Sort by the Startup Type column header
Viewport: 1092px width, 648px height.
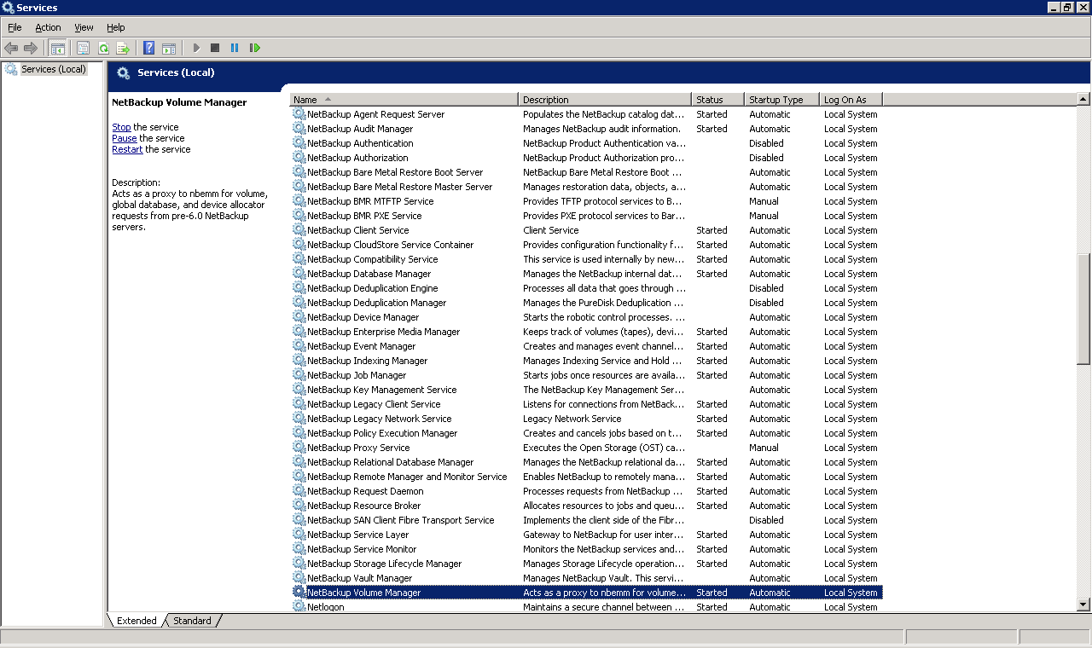click(x=781, y=100)
